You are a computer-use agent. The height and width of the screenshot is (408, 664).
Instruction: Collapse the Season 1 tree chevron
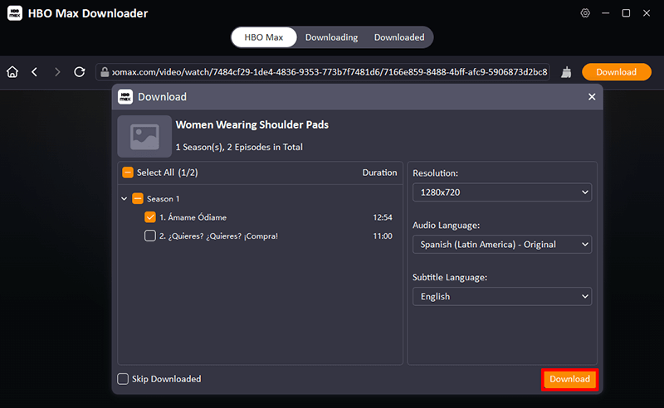[x=124, y=199]
